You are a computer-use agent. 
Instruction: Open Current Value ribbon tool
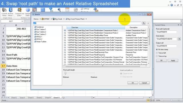[x=4, y=12]
